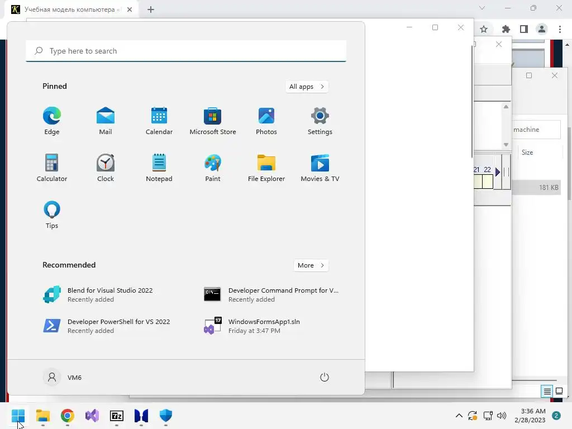The height and width of the screenshot is (429, 572).
Task: Click the timeline forward arrow after 22
Action: (498, 172)
